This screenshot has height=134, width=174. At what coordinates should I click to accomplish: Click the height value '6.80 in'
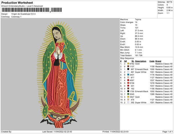click(x=170, y=8)
